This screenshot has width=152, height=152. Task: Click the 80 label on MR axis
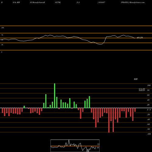[x=148, y=90]
